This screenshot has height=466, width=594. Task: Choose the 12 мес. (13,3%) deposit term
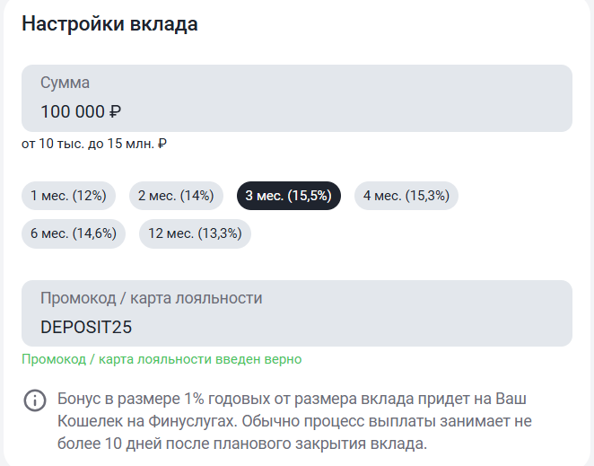click(195, 233)
